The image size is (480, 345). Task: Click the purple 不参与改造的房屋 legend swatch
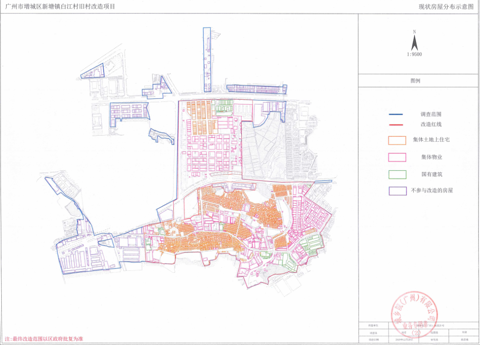click(x=398, y=191)
